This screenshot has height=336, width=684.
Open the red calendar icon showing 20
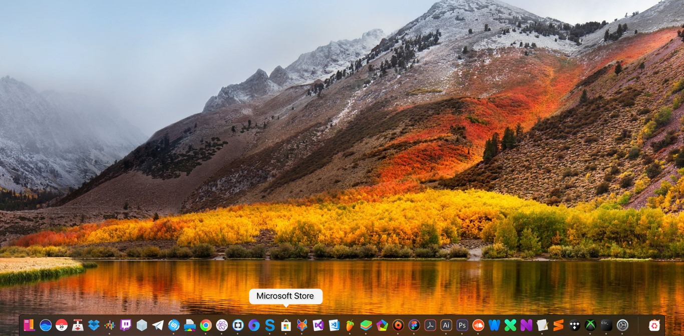coord(62,325)
